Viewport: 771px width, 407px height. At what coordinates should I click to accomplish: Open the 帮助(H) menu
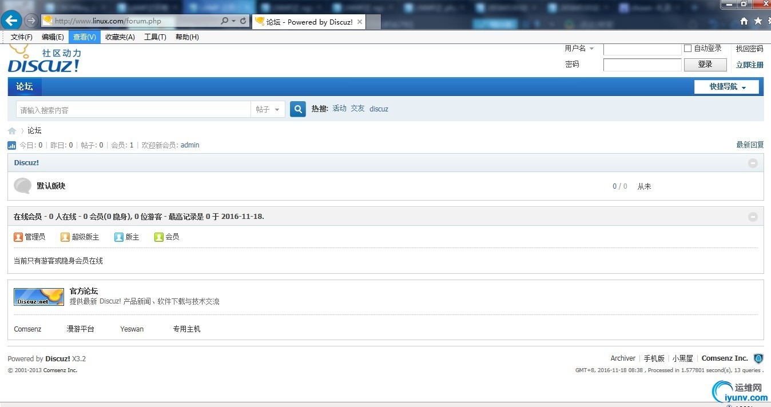pos(187,37)
